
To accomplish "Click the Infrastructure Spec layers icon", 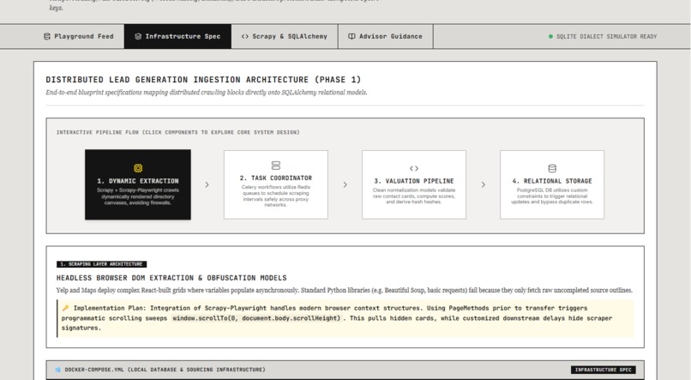I will point(138,37).
